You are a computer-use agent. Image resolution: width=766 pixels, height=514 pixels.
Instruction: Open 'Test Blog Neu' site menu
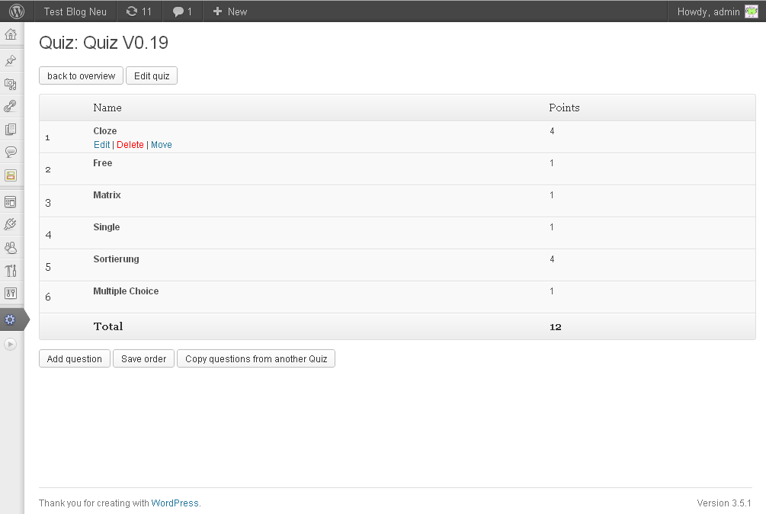pyautogui.click(x=75, y=11)
